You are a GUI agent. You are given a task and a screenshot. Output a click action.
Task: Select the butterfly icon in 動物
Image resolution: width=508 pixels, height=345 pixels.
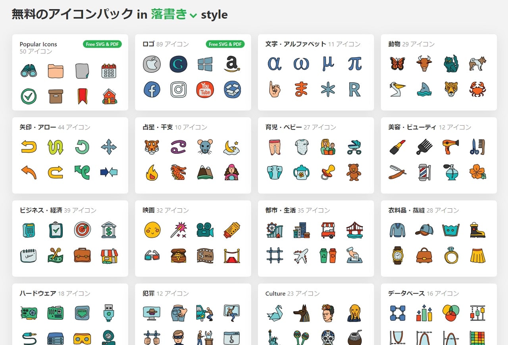[397, 64]
